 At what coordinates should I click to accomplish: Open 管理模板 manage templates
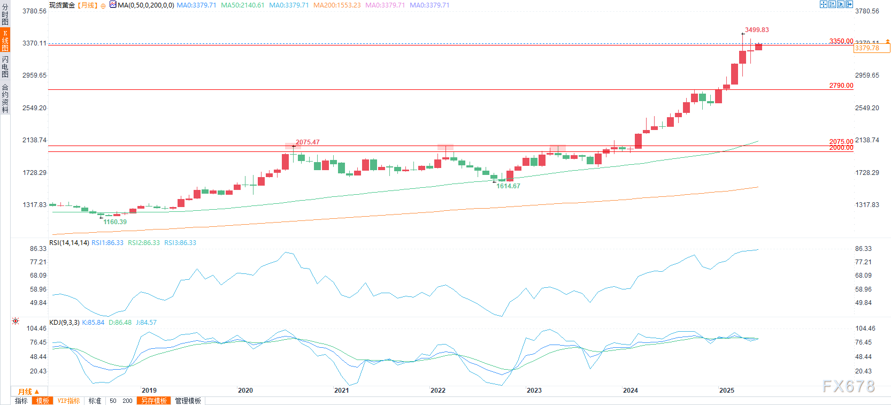188,401
